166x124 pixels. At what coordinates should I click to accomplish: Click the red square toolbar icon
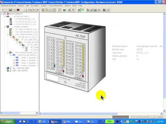click(x=18, y=10)
